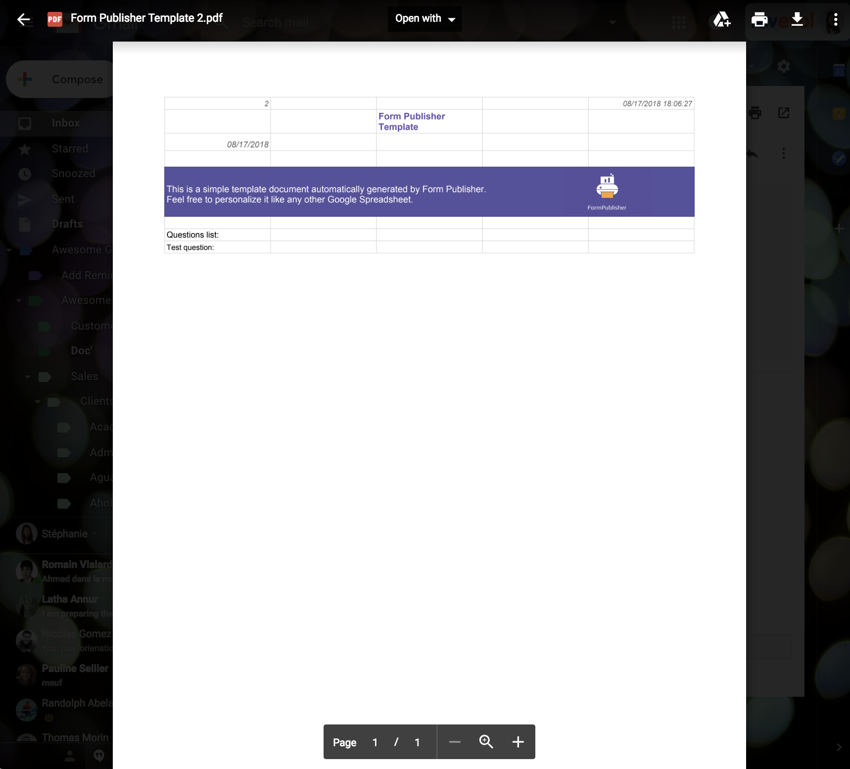Click the Starred star icon
Viewport: 850px width, 769px height.
tap(25, 149)
